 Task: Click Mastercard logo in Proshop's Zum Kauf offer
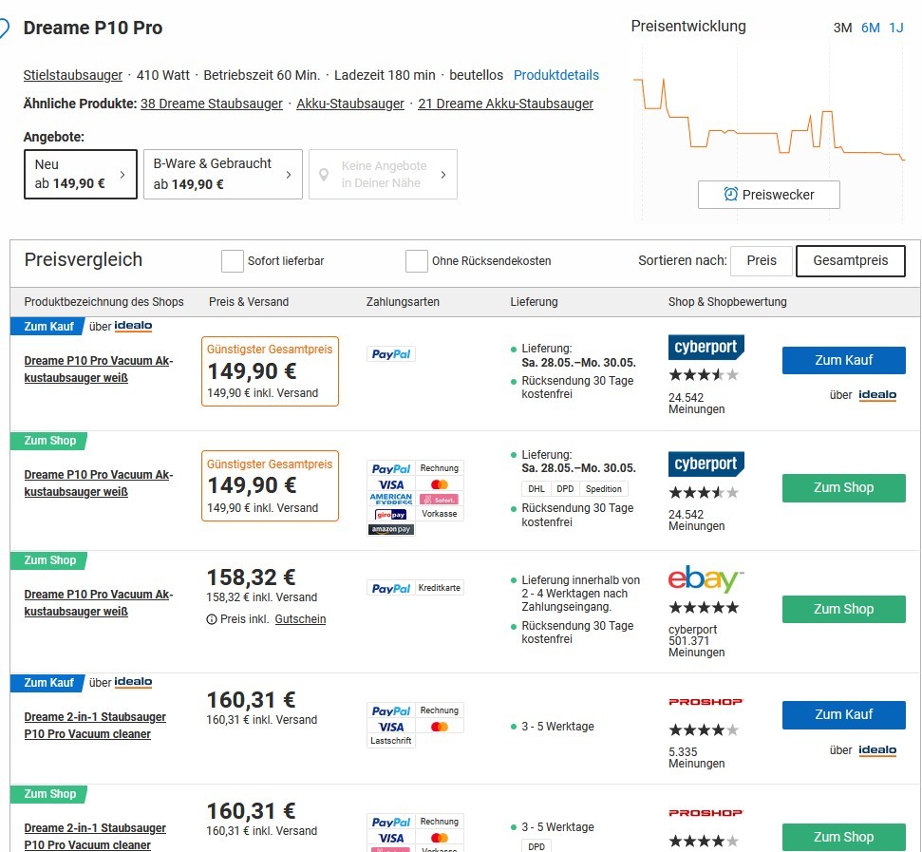click(440, 727)
